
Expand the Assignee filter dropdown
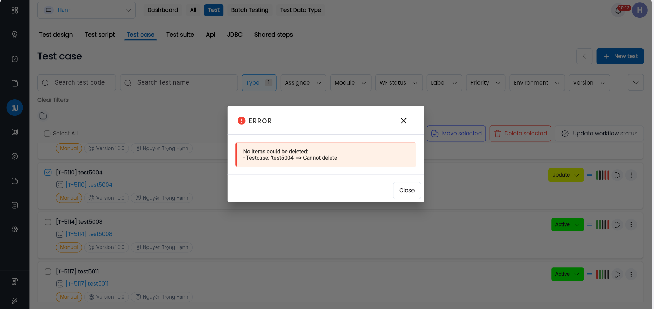point(303,83)
